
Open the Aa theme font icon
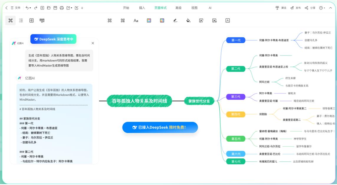click(136, 20)
